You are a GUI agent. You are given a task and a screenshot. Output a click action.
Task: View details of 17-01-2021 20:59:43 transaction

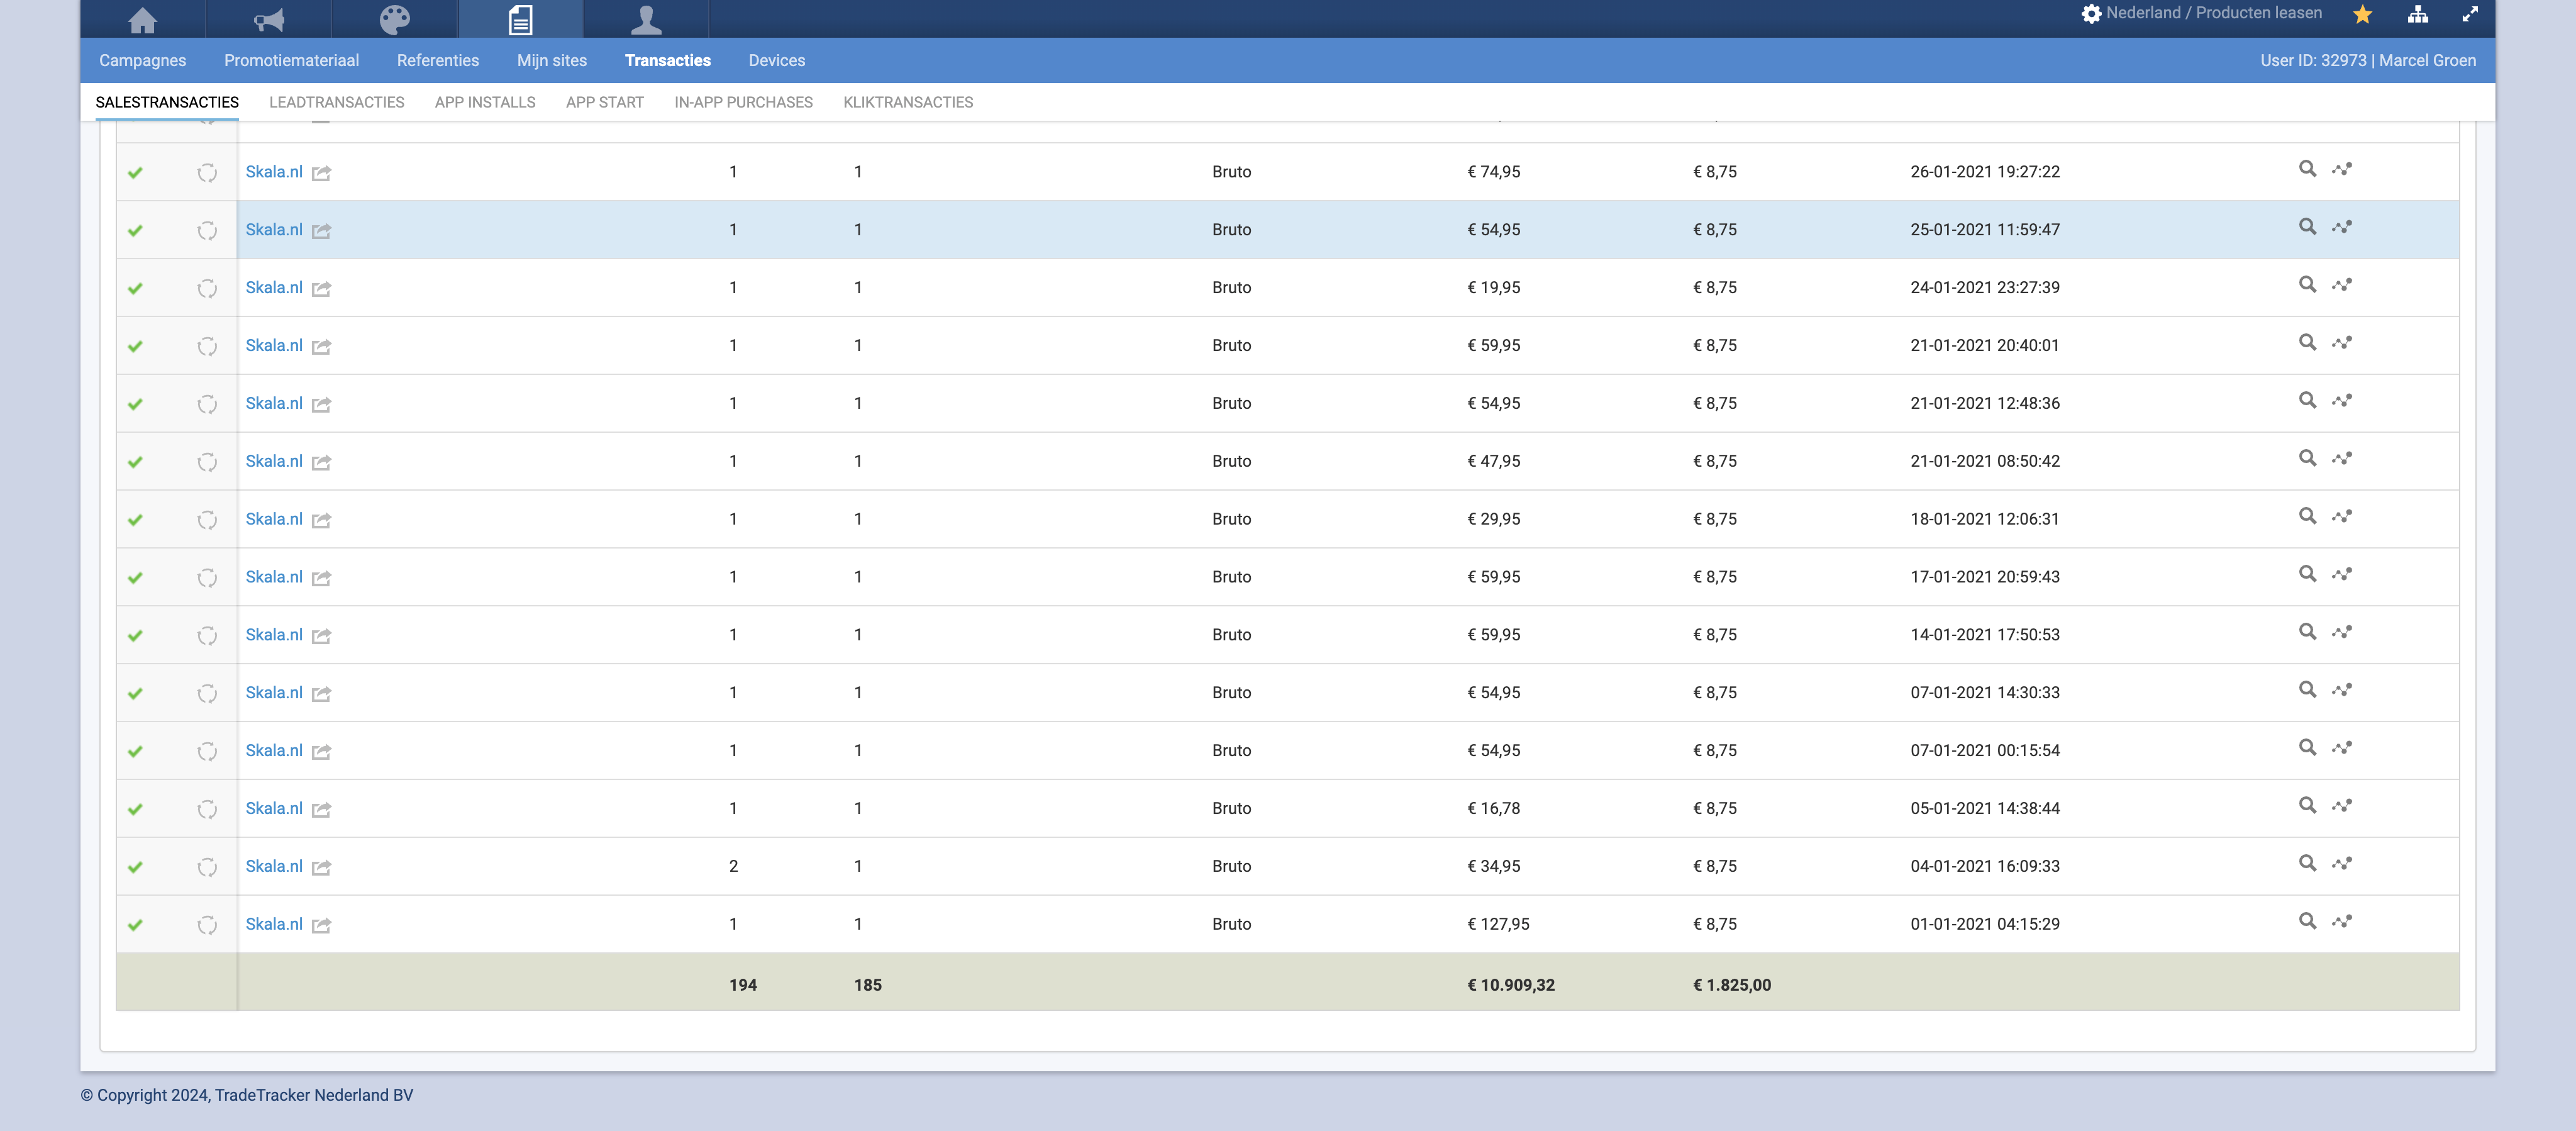2307,574
